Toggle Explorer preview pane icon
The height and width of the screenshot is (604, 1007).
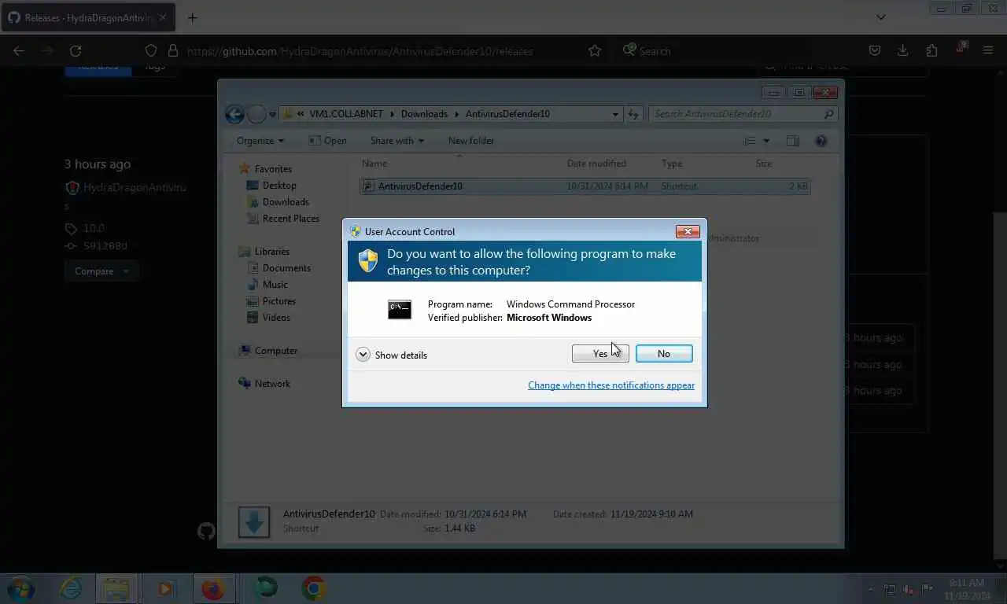(x=792, y=141)
